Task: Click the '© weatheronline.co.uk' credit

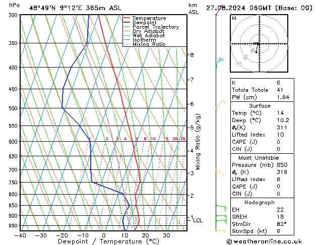Action: 264,241
